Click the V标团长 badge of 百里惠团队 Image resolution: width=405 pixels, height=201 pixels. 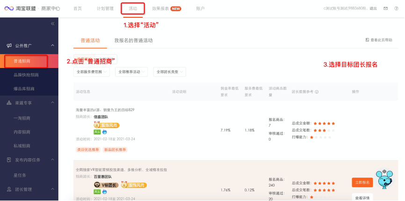pos(106,185)
